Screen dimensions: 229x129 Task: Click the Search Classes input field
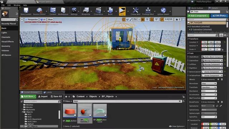(9, 19)
